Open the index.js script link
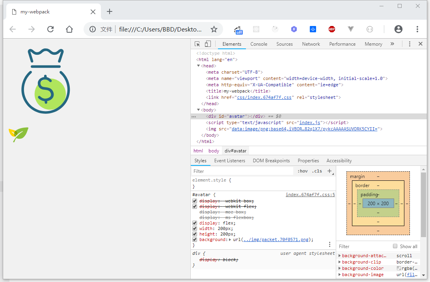430x282 pixels. (x=310, y=122)
